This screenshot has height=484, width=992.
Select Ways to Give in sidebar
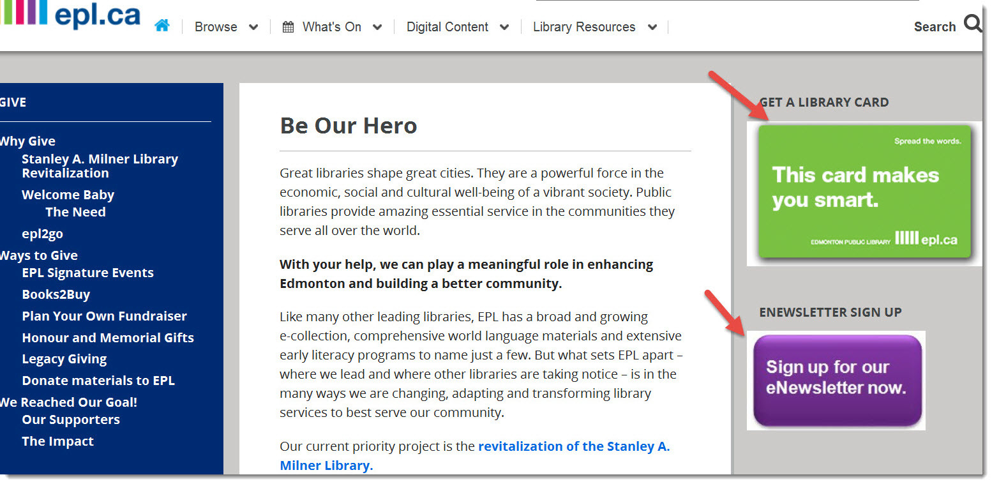39,255
